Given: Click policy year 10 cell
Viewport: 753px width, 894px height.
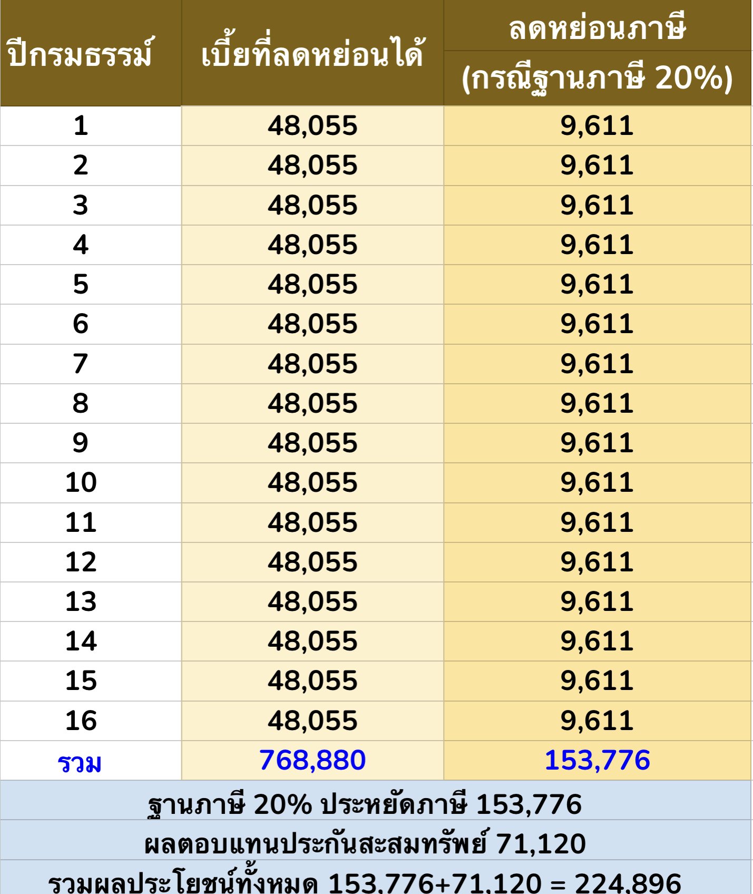Looking at the screenshot, I should (81, 482).
